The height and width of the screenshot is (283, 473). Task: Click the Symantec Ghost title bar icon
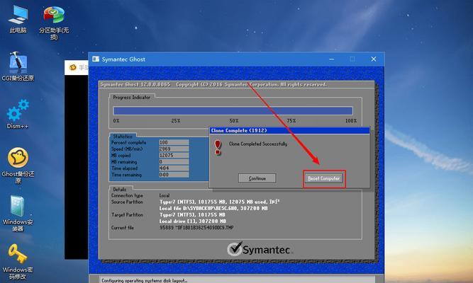pos(96,59)
